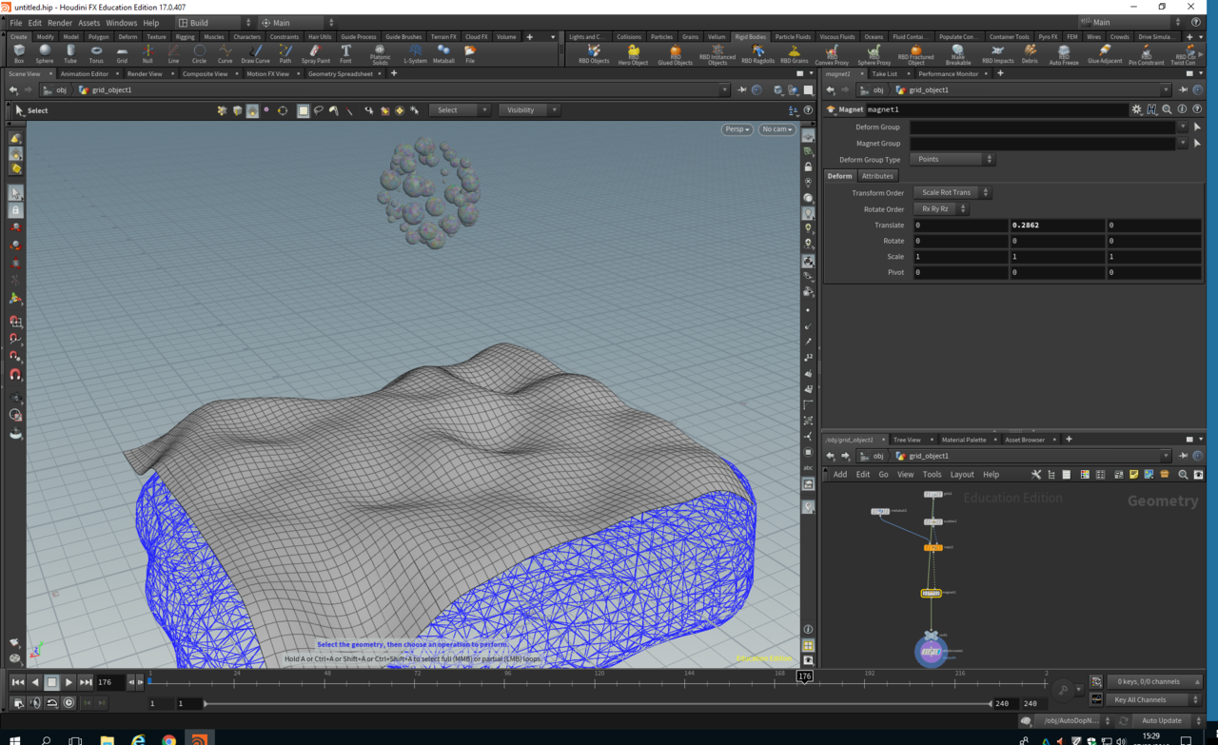Select the Torus shelf tool
This screenshot has width=1218, height=745.
click(x=96, y=53)
